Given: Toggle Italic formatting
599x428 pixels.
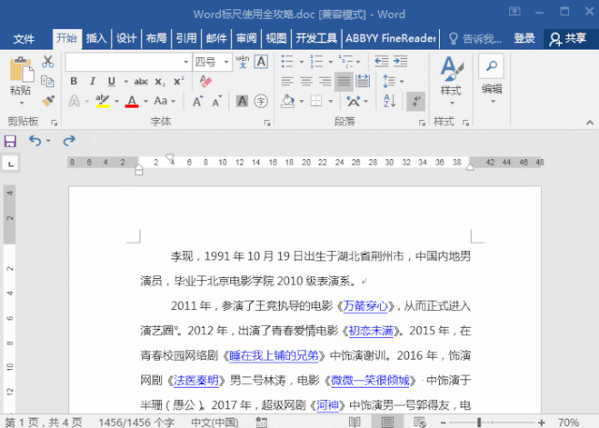Looking at the screenshot, I should click(x=93, y=81).
